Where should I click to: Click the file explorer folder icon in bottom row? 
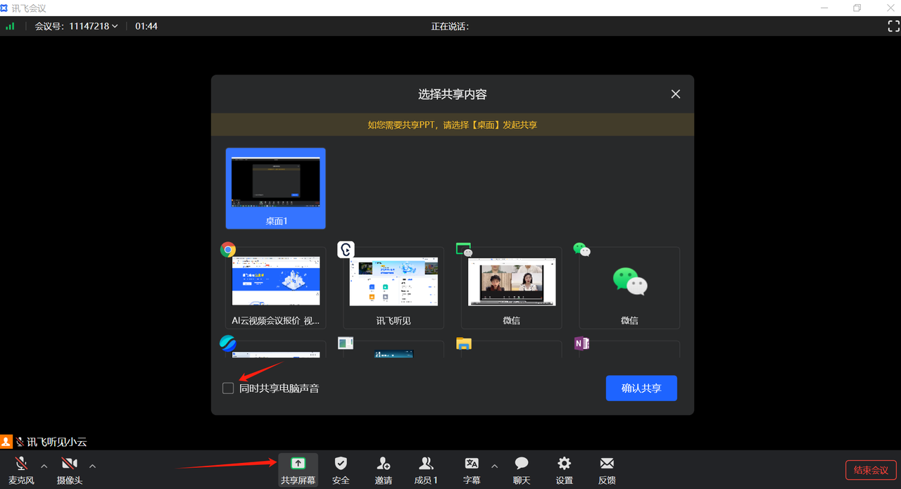pyautogui.click(x=464, y=343)
